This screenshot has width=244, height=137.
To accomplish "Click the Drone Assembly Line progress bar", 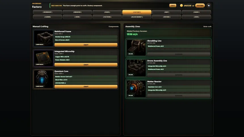I will 179,72.
